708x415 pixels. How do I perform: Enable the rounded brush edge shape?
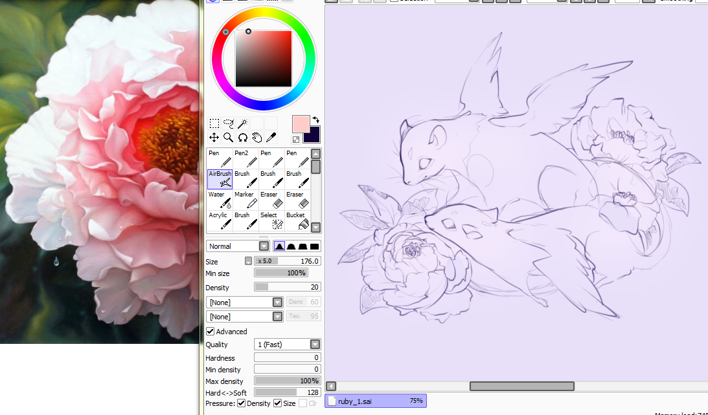[291, 246]
